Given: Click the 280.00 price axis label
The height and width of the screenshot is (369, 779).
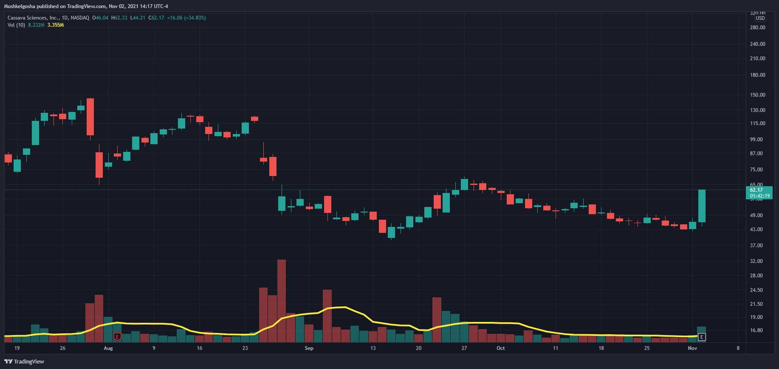Looking at the screenshot, I should tap(758, 28).
